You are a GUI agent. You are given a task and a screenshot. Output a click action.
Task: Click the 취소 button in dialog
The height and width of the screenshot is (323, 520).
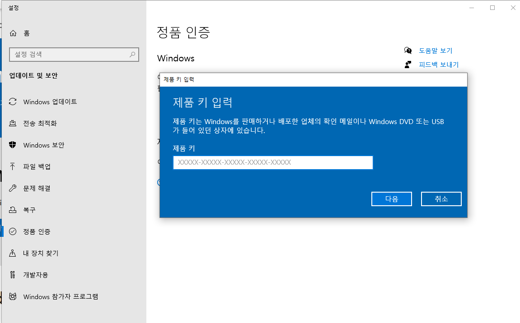coord(441,199)
